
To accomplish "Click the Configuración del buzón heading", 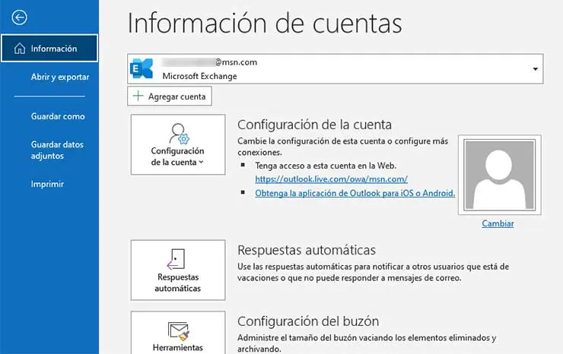I will pos(308,321).
